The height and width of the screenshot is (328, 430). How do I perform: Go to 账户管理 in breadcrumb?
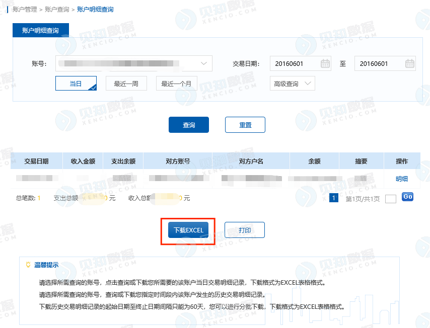[x=25, y=10]
